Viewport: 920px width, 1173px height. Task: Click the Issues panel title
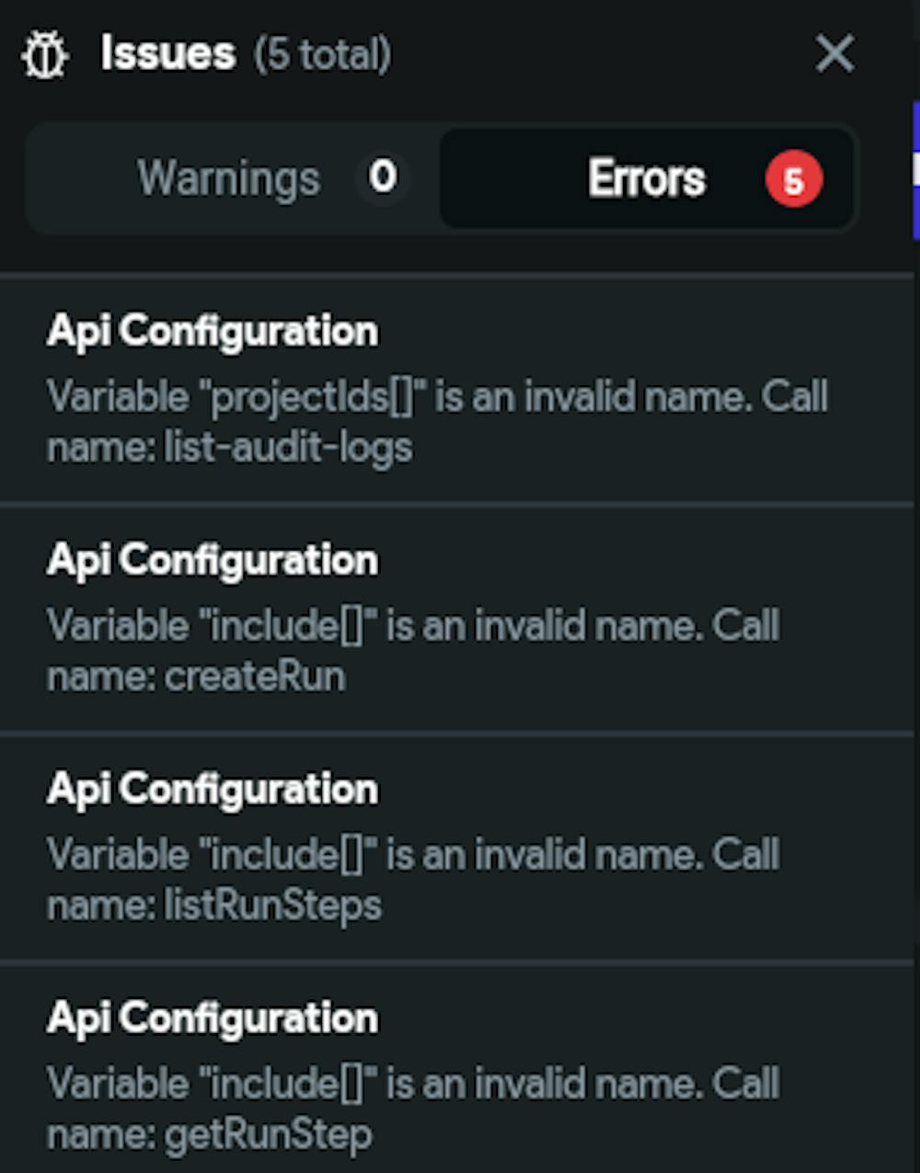(167, 53)
